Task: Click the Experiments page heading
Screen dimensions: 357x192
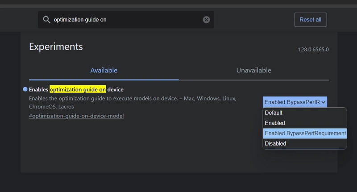Action: pyautogui.click(x=56, y=47)
